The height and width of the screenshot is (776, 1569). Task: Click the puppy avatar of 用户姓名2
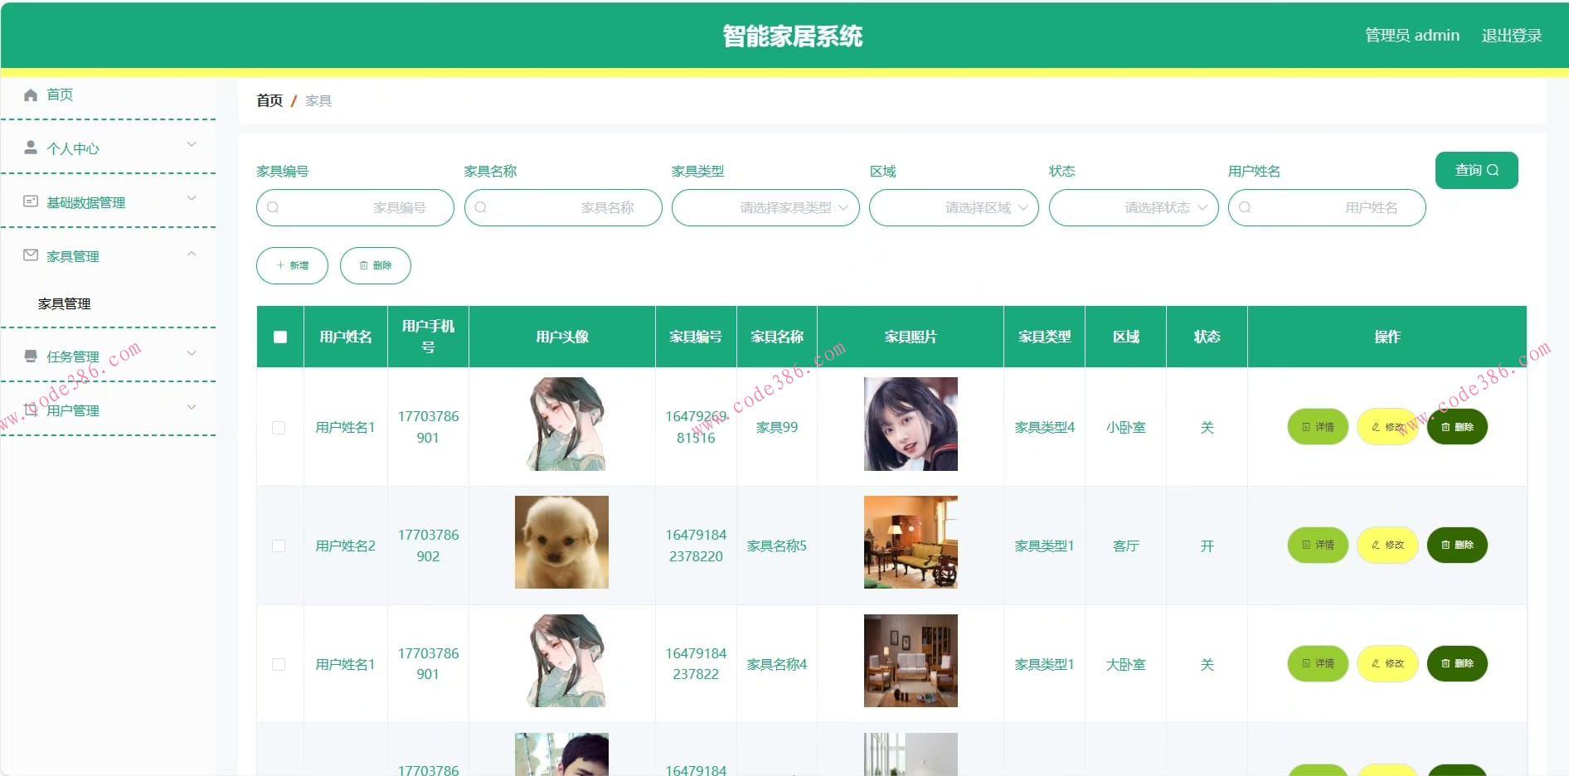[x=561, y=542]
